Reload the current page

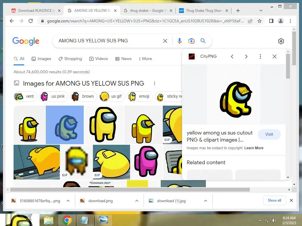(31, 21)
